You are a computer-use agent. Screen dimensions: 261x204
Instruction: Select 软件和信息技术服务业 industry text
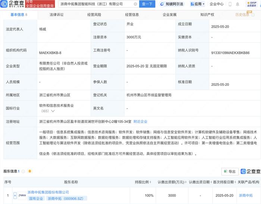56,106
